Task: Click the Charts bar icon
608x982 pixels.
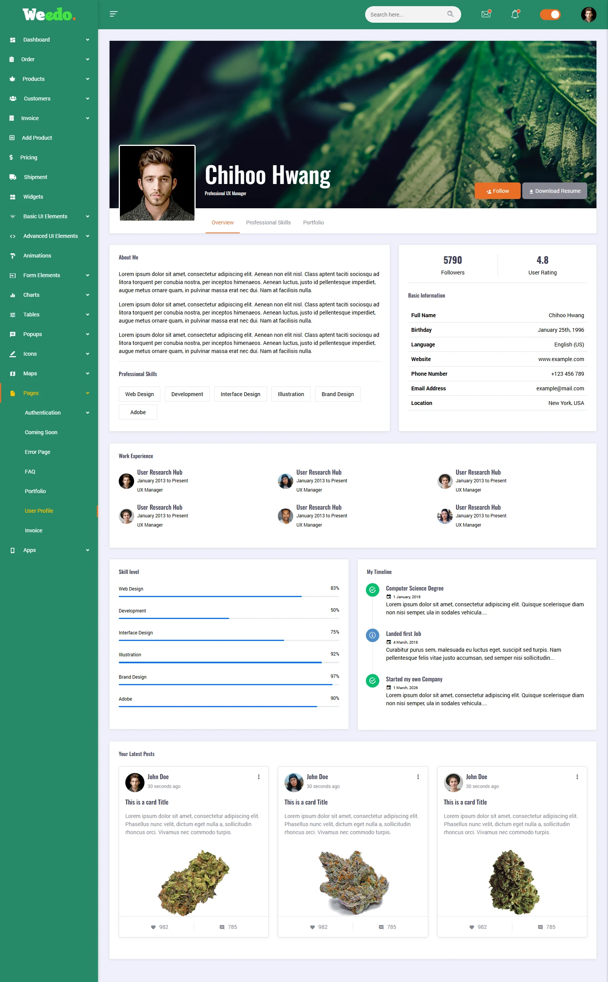Action: [12, 295]
